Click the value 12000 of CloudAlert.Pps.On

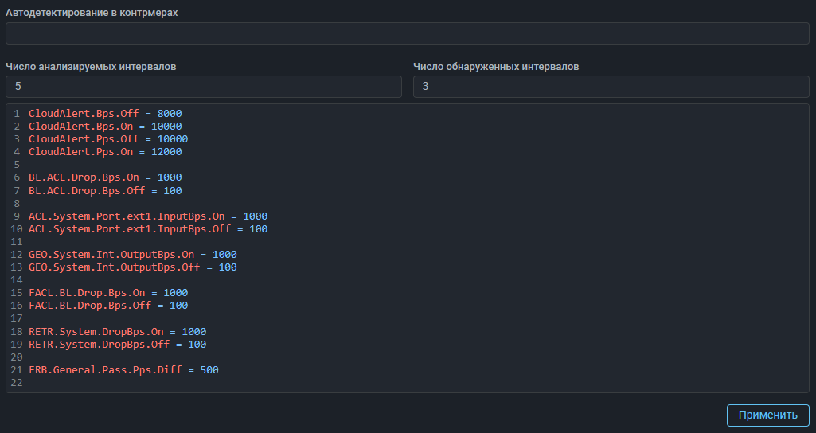(166, 152)
